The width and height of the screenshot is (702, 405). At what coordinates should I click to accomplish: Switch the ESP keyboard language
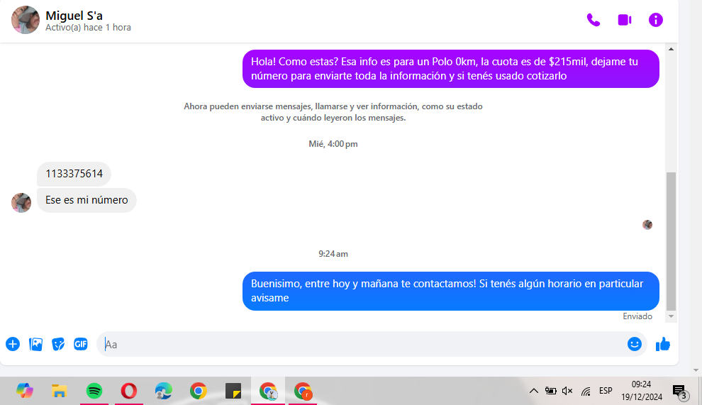coord(606,391)
